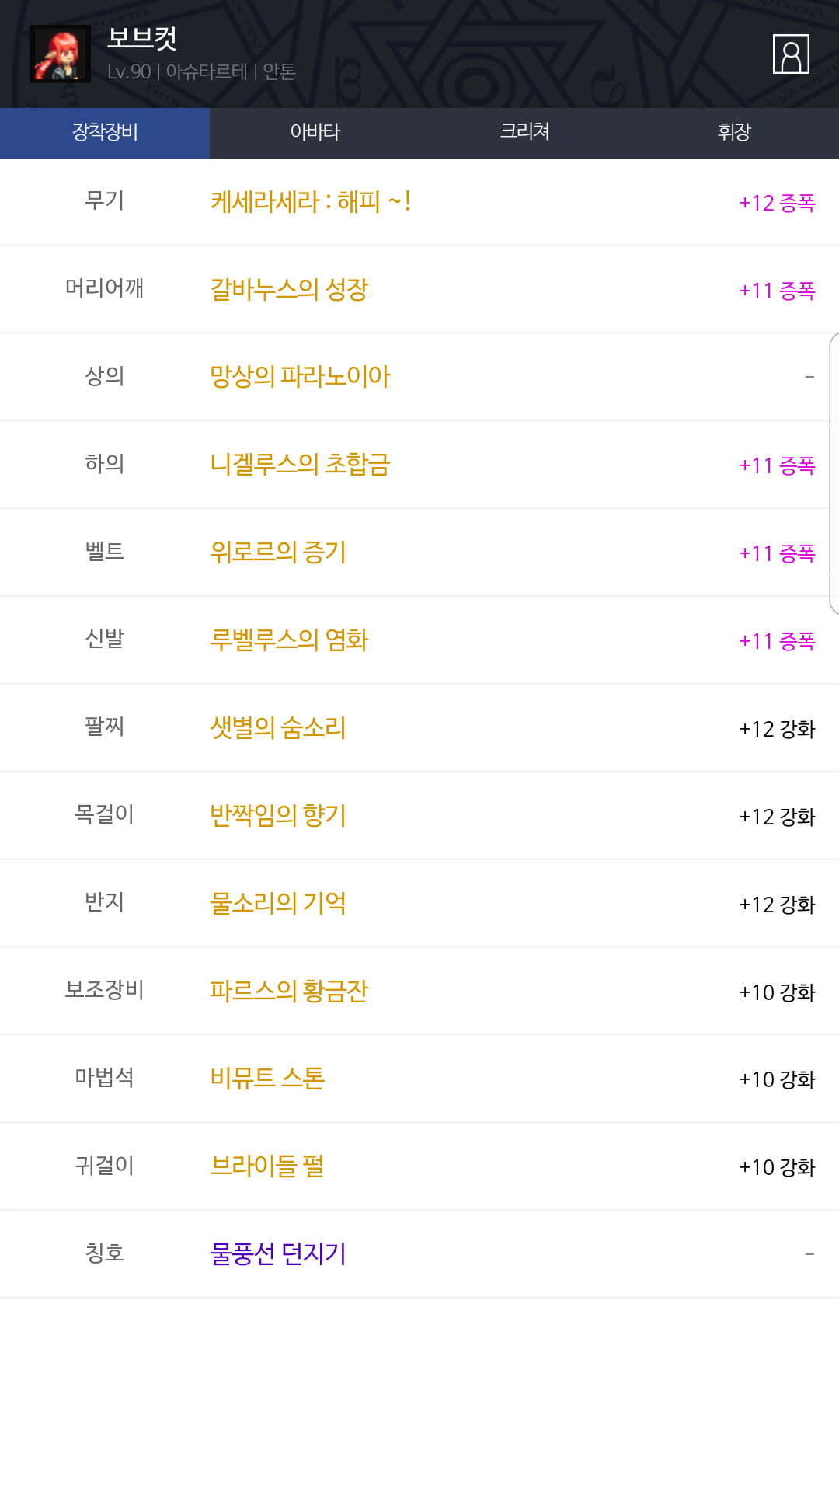This screenshot has width=839, height=1492.
Task: Select the 장착장비 tab
Action: (x=105, y=132)
